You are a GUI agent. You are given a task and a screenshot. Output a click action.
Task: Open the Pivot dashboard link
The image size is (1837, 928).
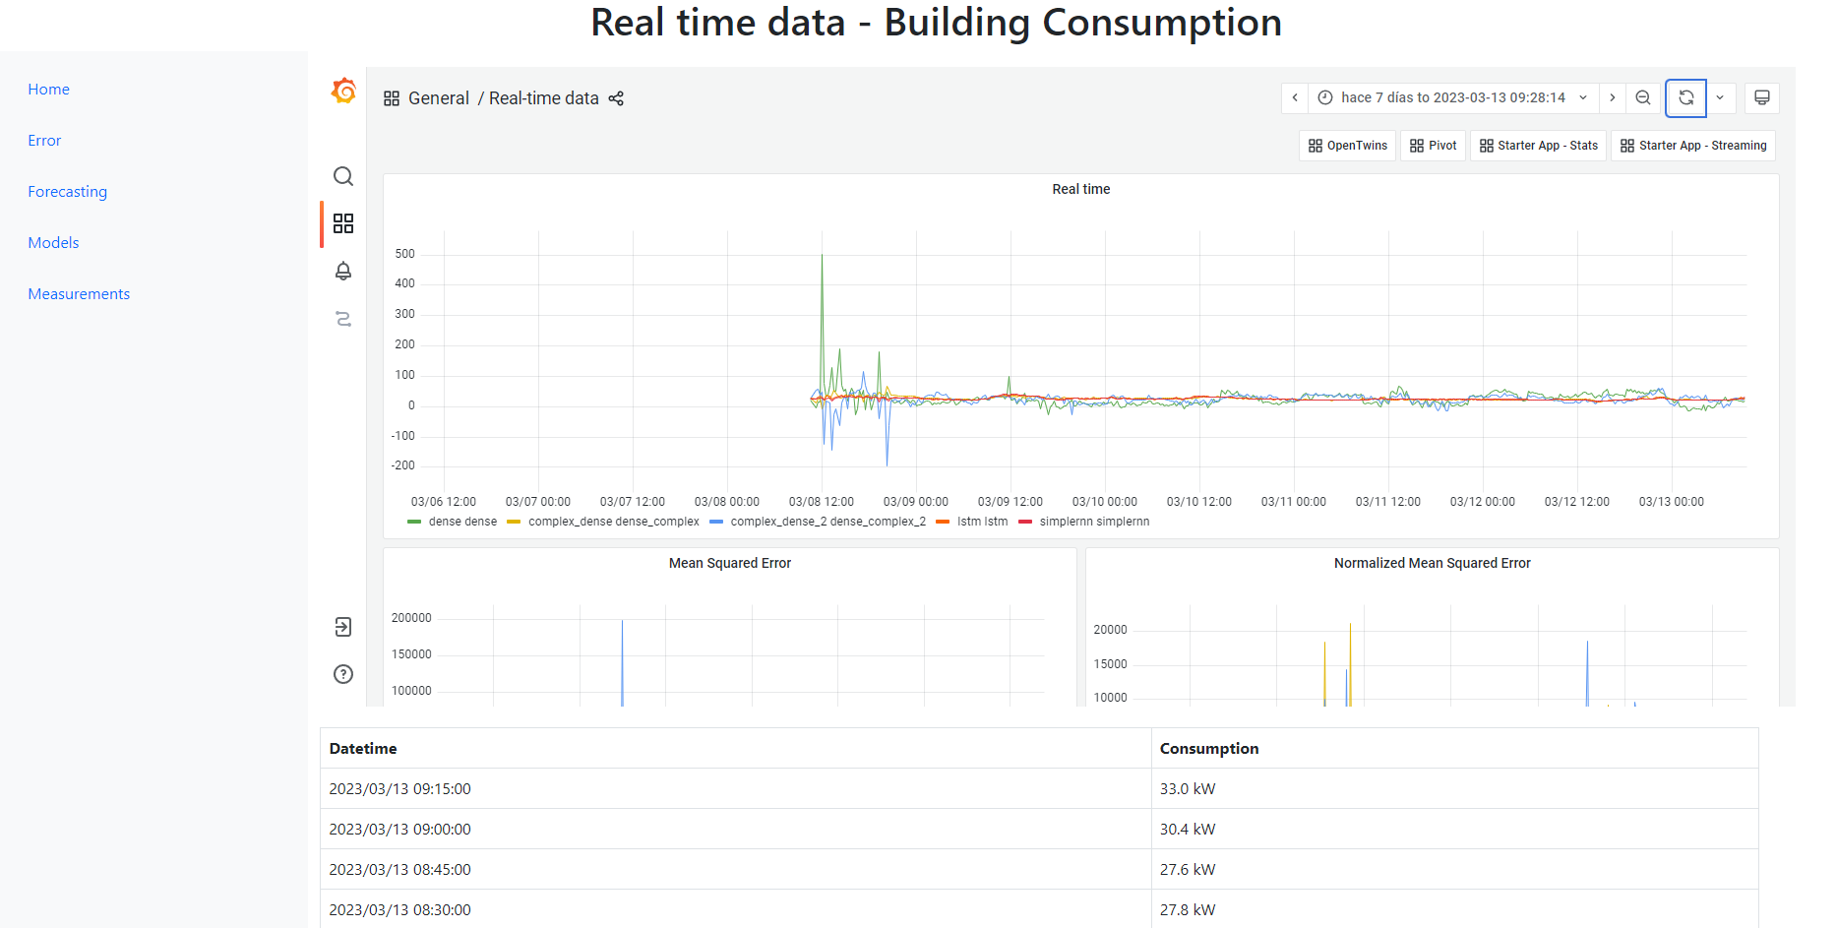[x=1433, y=146]
